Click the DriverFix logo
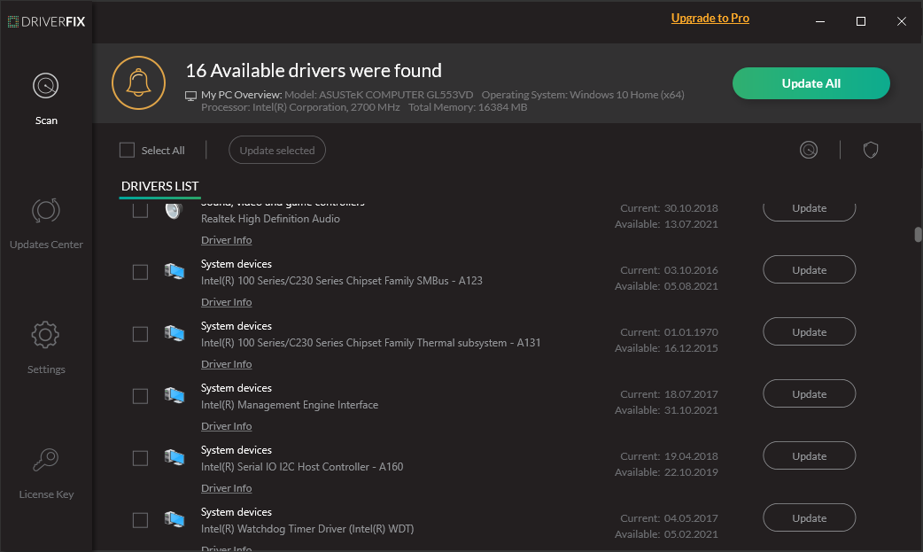Image resolution: width=923 pixels, height=552 pixels. click(x=46, y=20)
